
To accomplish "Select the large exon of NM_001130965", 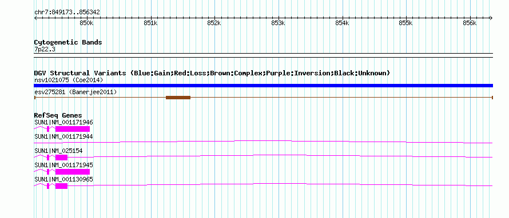I will click(61, 186).
